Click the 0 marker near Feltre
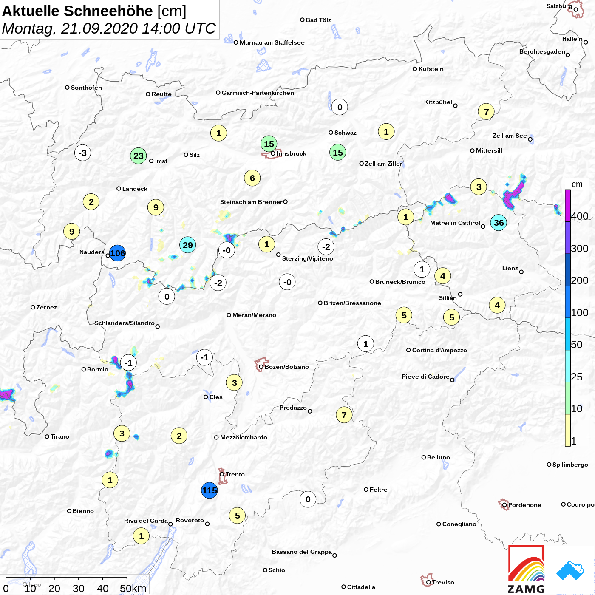The height and width of the screenshot is (595, 595). click(308, 499)
